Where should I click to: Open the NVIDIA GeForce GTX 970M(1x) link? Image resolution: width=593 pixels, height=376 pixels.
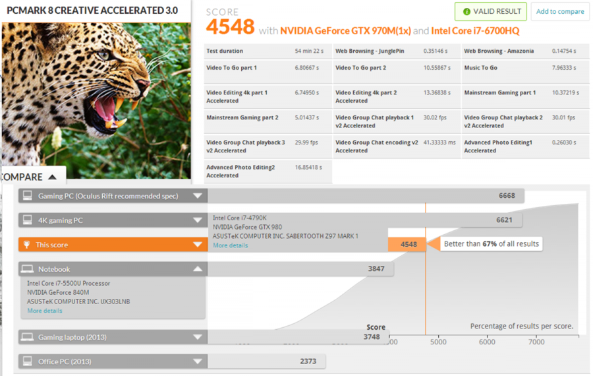click(345, 30)
